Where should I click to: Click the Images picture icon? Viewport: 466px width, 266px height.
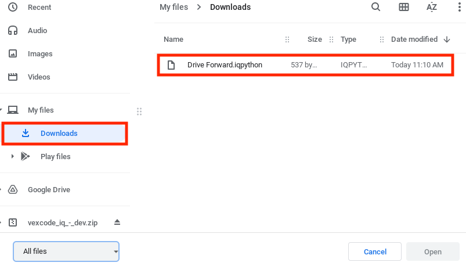click(x=13, y=54)
